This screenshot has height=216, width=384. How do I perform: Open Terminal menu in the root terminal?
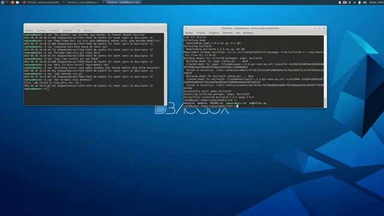click(x=227, y=33)
